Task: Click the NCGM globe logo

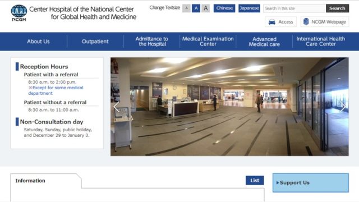Action: (x=19, y=13)
